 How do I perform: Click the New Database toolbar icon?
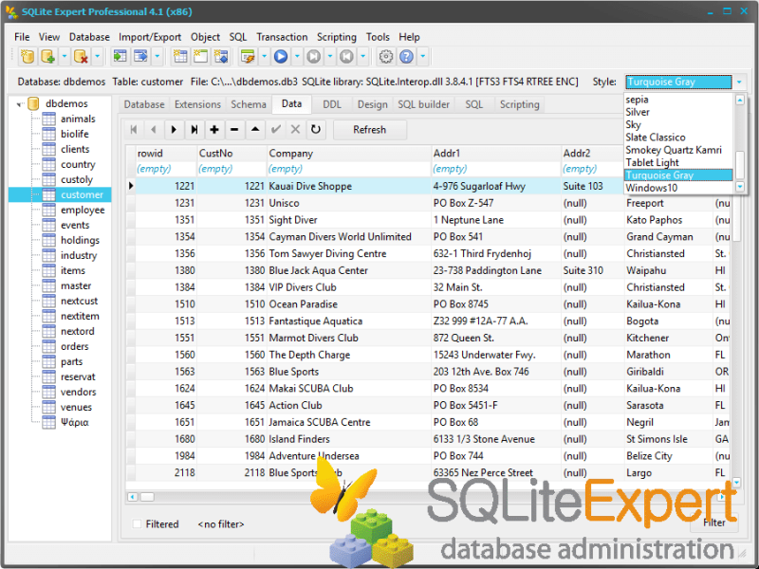tap(28, 57)
